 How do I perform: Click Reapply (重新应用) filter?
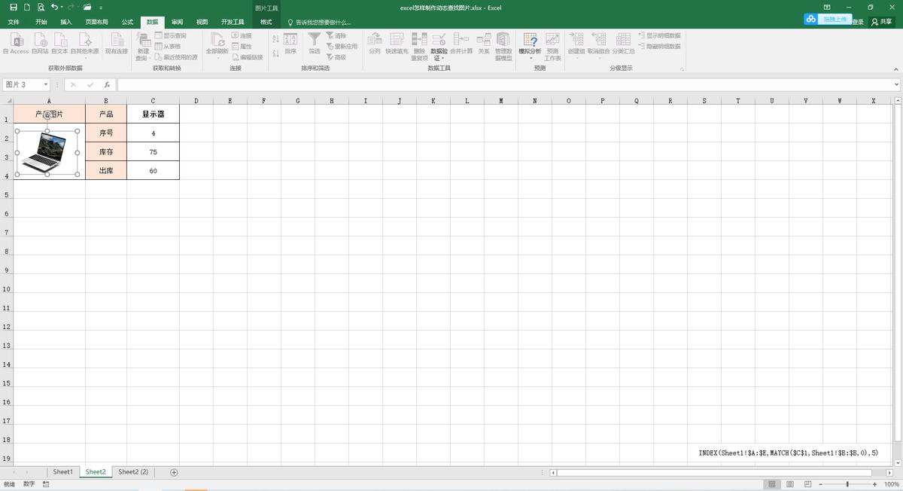(x=342, y=46)
